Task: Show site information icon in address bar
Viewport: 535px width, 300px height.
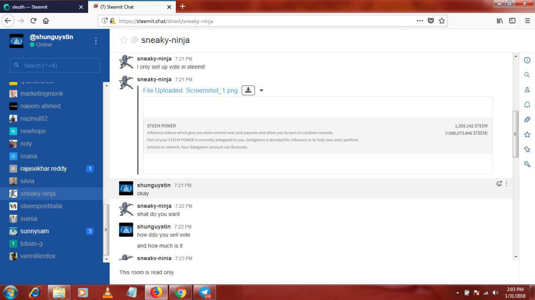Action: [104, 21]
